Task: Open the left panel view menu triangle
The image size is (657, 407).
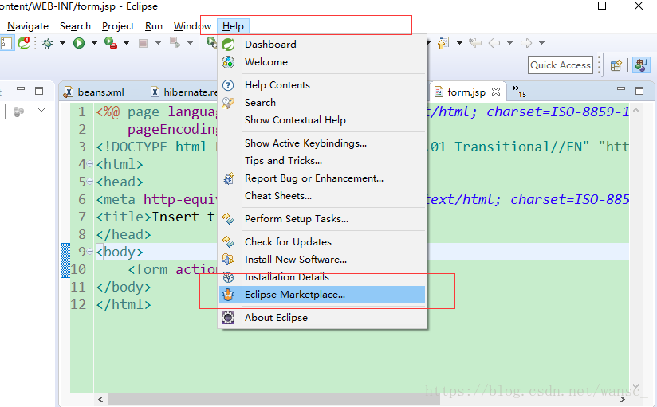Action: (x=41, y=110)
